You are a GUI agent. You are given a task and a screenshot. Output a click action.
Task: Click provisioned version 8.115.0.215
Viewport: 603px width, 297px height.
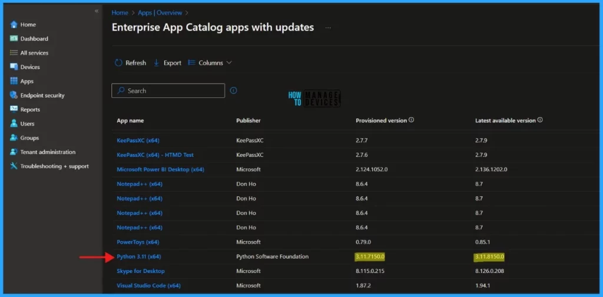point(370,271)
